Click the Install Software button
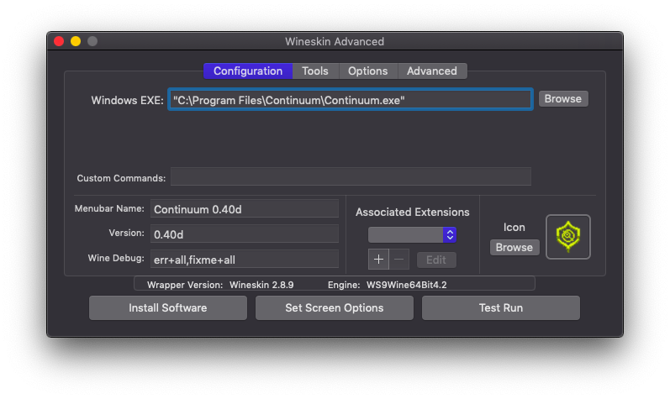The height and width of the screenshot is (399, 670). click(167, 307)
